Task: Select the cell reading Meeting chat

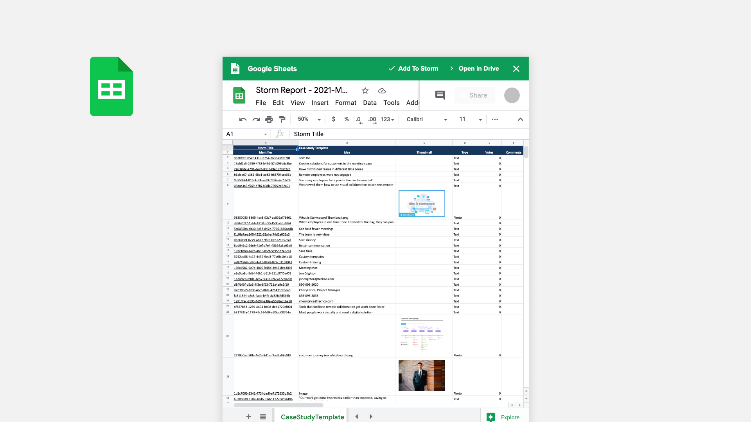Action: [347, 268]
